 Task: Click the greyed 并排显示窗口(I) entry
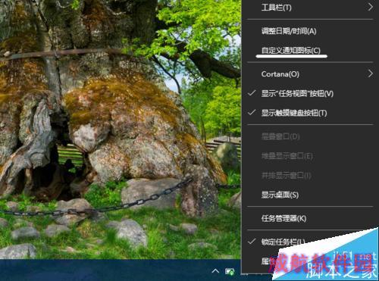[x=310, y=176]
